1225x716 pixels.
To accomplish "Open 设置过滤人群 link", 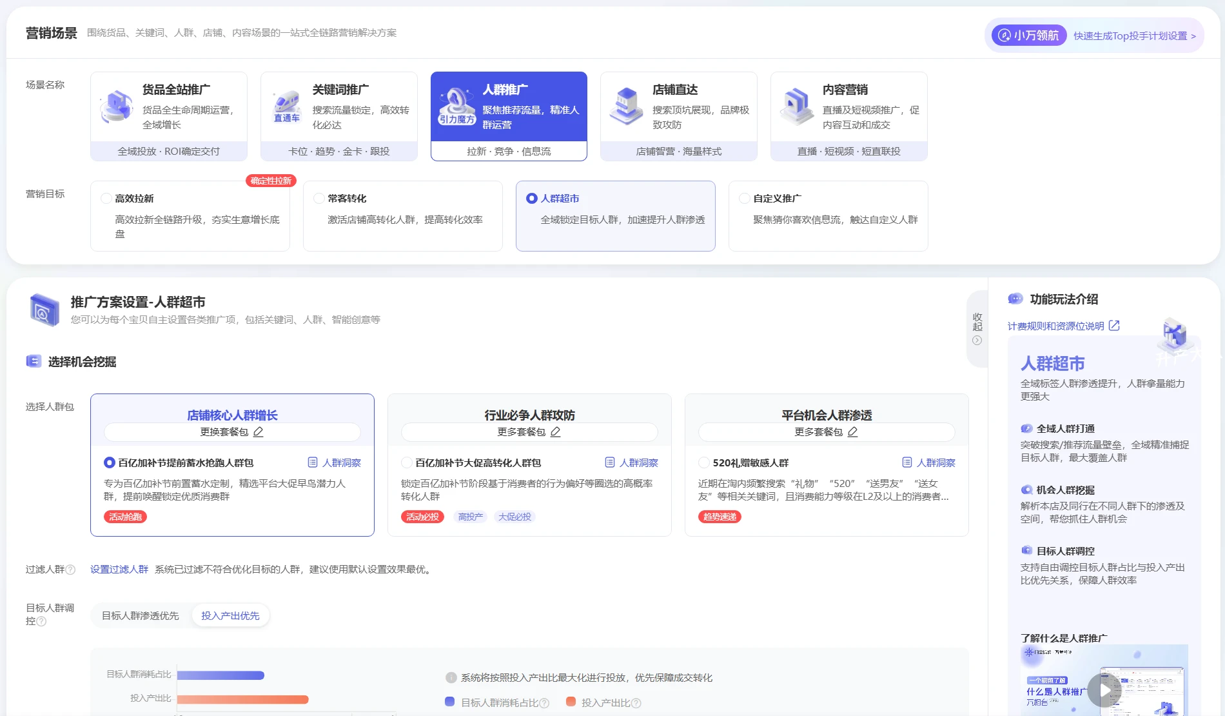I will click(x=119, y=569).
